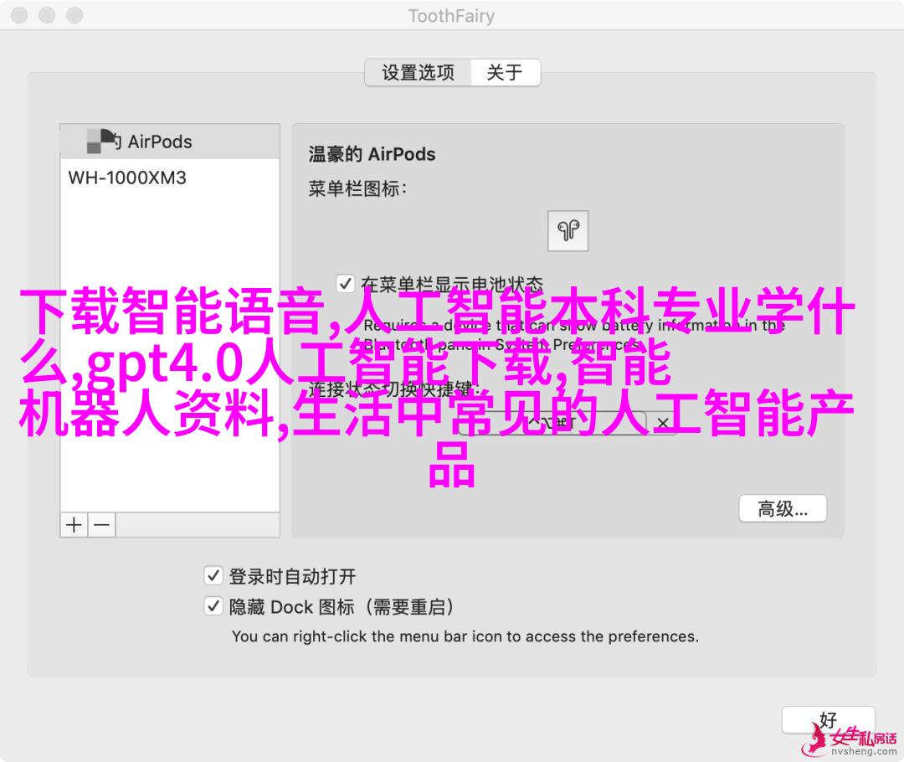Close the ToothFairy window

tap(19, 16)
